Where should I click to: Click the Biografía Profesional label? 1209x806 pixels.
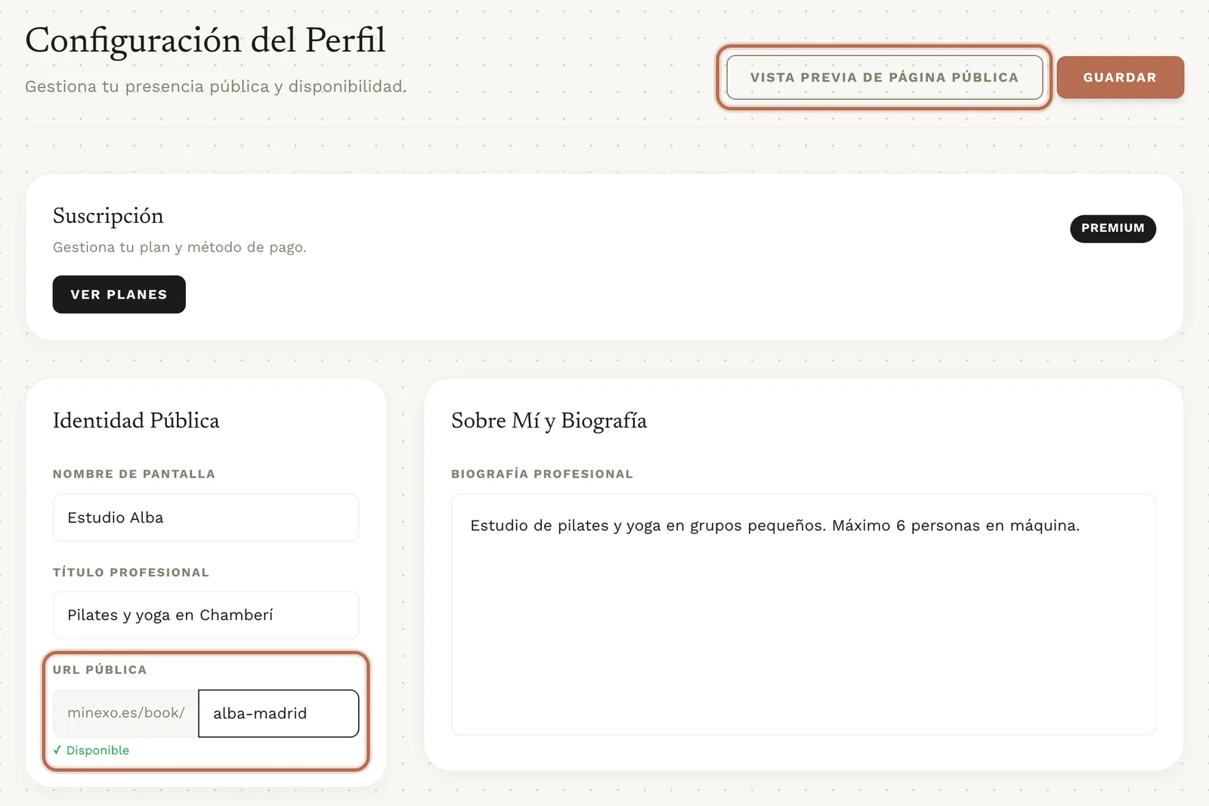tap(542, 474)
